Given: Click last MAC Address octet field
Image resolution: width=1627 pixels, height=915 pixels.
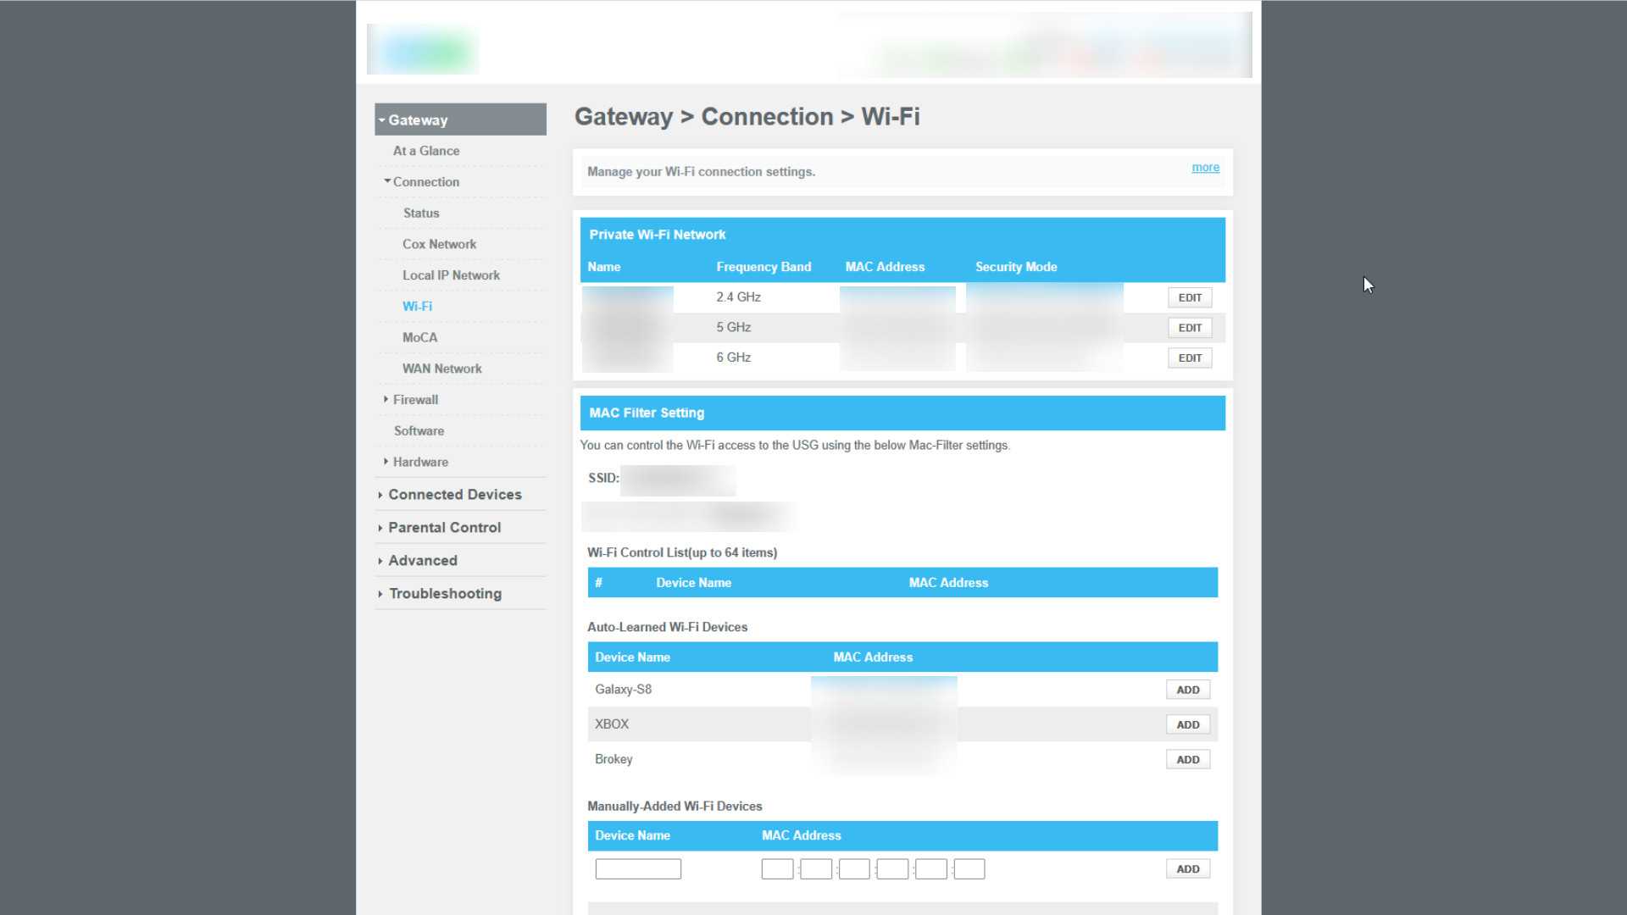Looking at the screenshot, I should [x=969, y=869].
